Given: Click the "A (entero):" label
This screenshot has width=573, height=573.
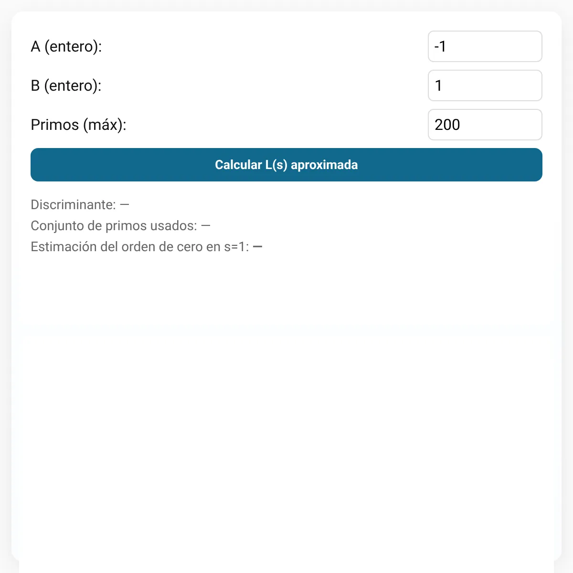Looking at the screenshot, I should [x=66, y=46].
